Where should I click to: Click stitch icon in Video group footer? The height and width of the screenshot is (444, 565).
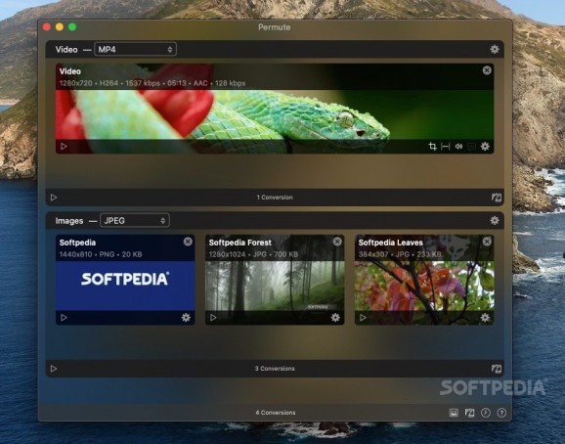tap(497, 198)
